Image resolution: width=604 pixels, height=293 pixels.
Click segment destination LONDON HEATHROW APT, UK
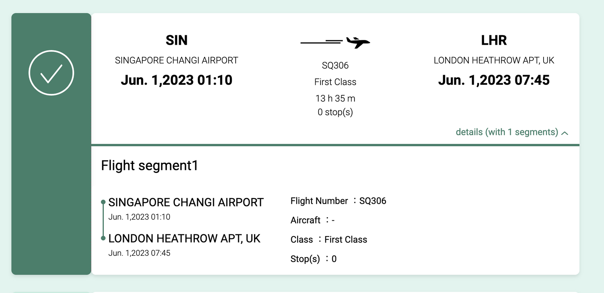click(184, 239)
